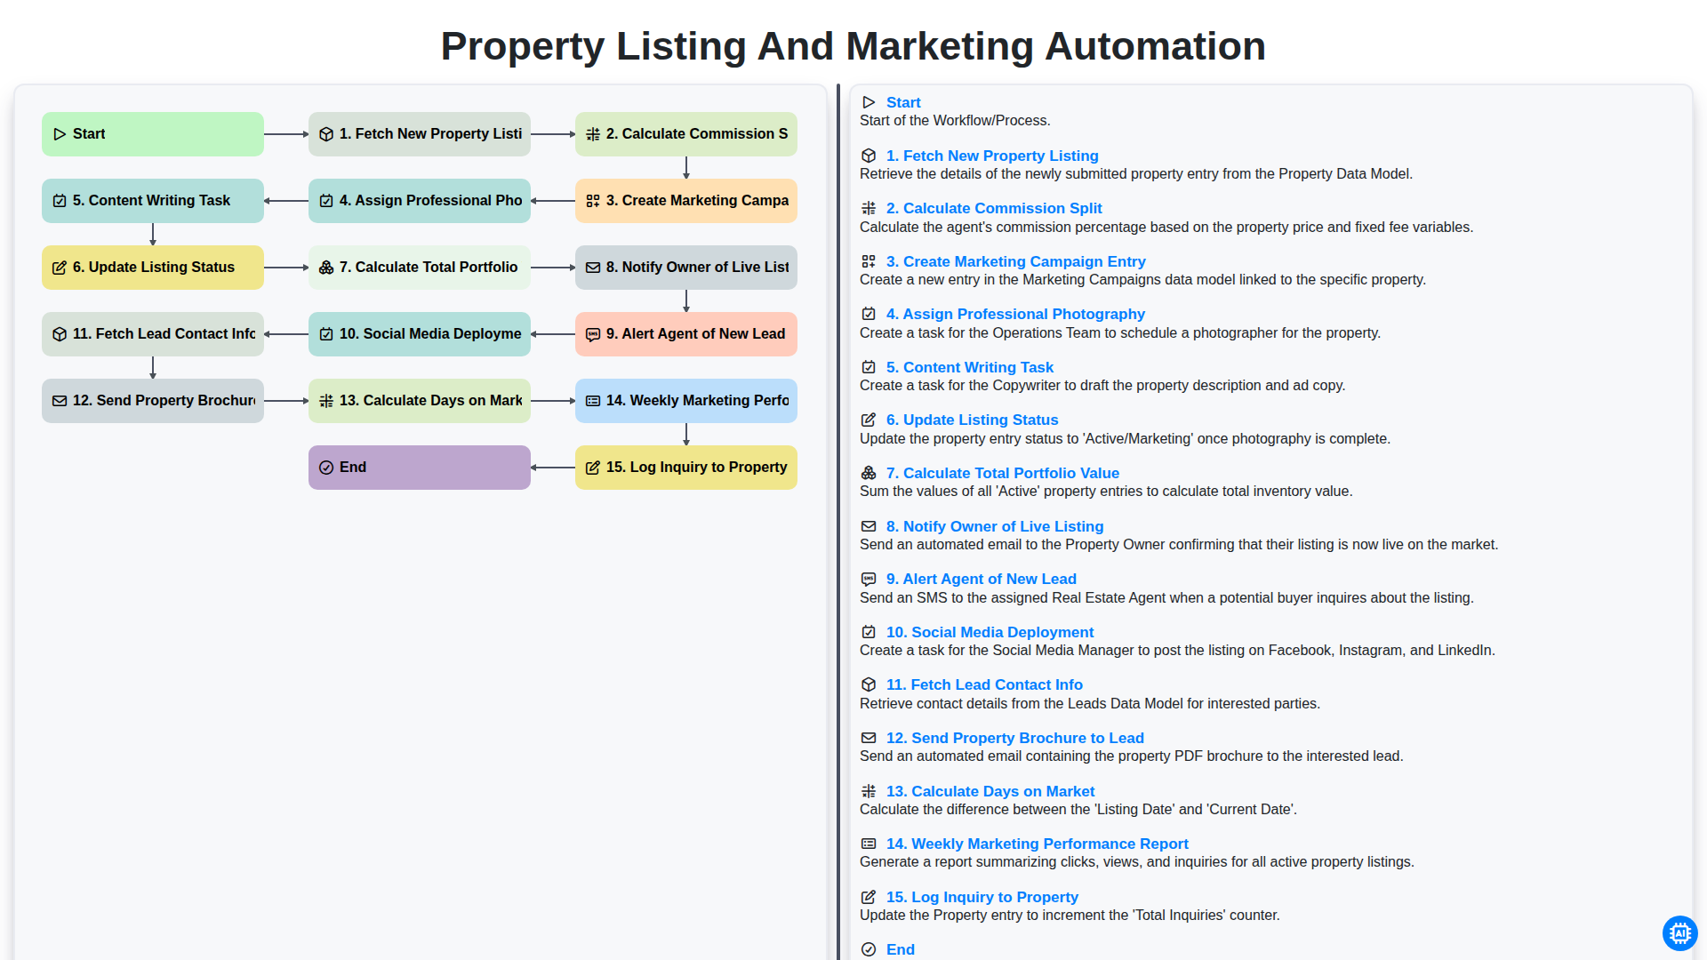Click description 'Retrieve contact details from the Leads Data Model'
This screenshot has width=1707, height=960.
pos(1090,703)
